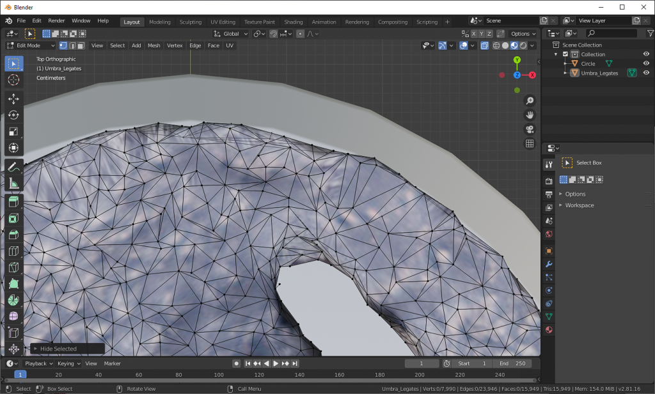Screen dimensions: 655x394
Task: Open the Modifier Properties tab (wrench icon)
Action: click(548, 264)
